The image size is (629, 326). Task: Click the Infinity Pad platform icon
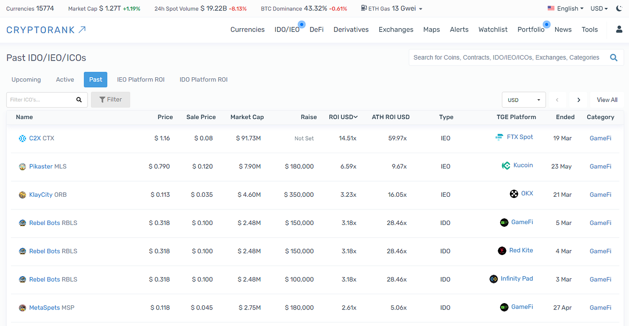click(x=494, y=279)
